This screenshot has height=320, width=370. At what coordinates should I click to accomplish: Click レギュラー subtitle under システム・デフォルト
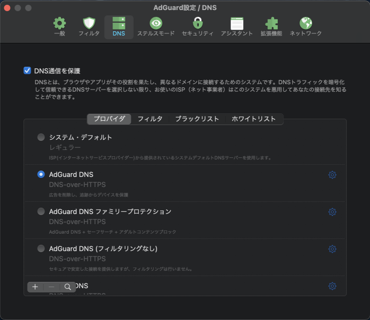pos(65,148)
